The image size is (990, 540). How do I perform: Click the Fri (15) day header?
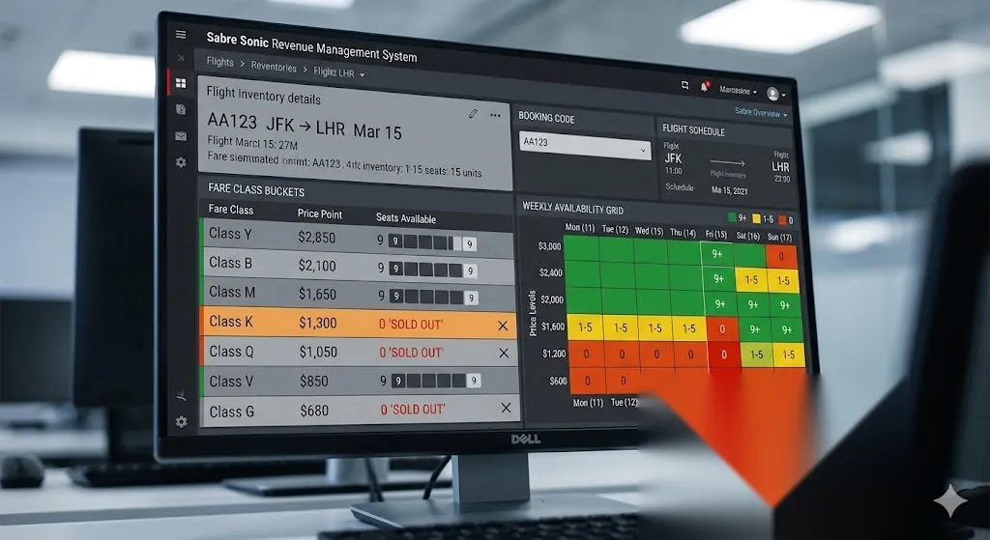(x=716, y=234)
